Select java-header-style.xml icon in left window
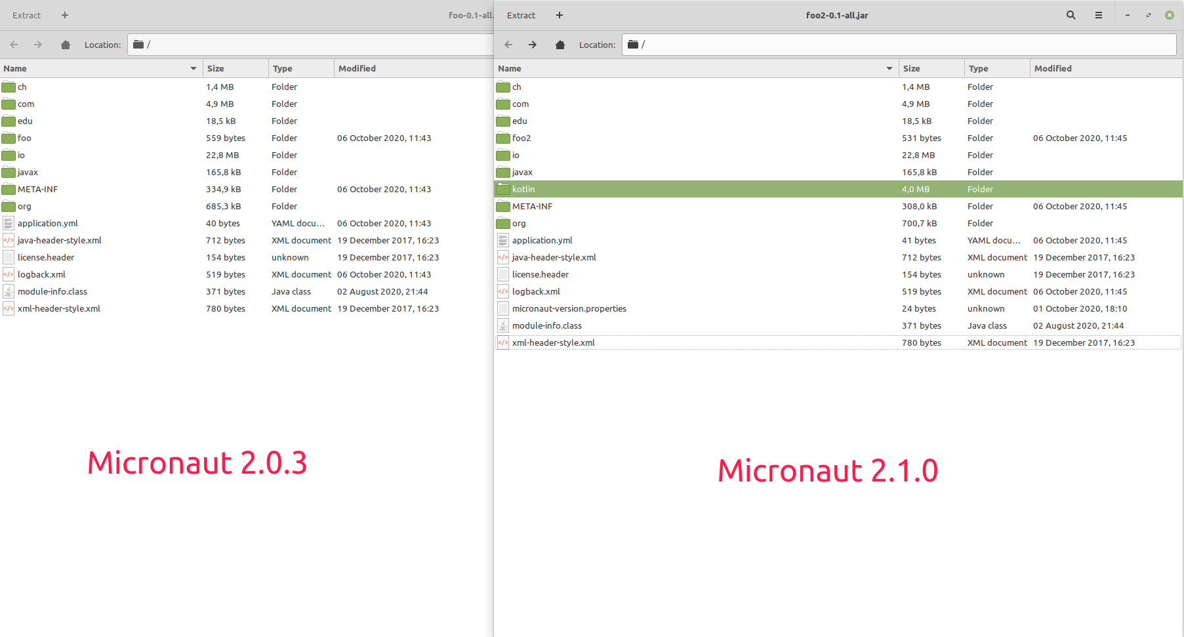 coord(9,240)
